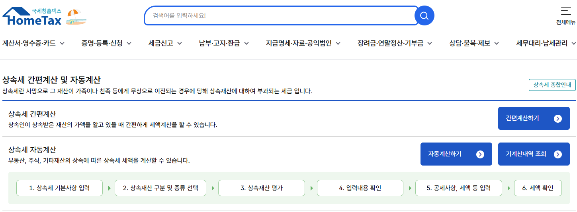
Task: Expand the 세금신고 dropdown chevron
Action: tap(180, 43)
